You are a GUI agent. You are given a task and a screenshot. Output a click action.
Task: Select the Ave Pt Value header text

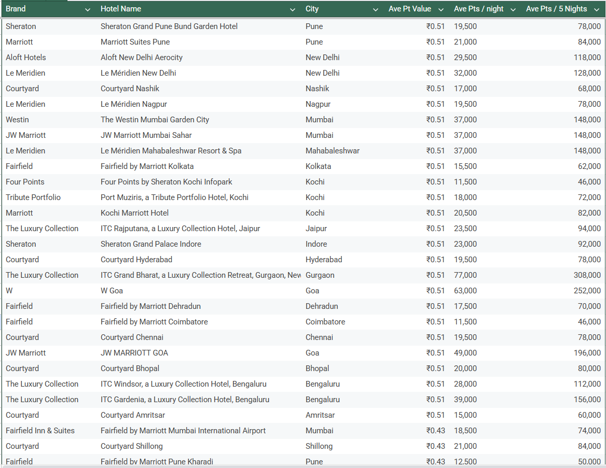[x=410, y=9]
